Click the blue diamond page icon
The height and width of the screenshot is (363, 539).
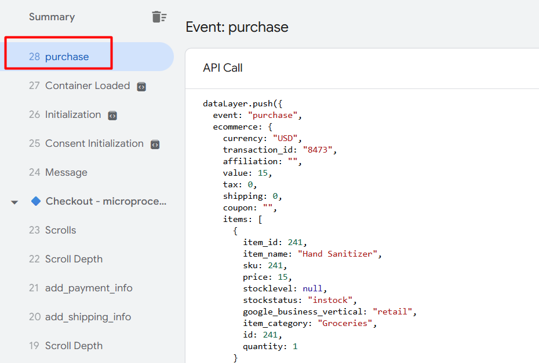point(36,201)
